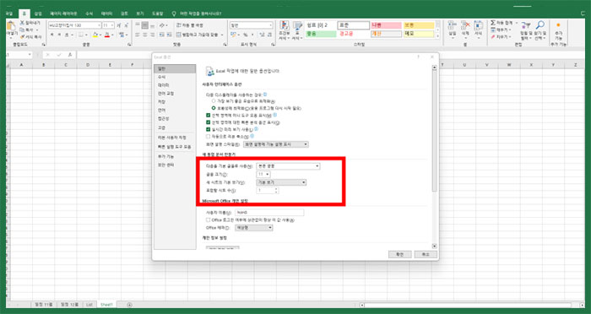Click the fill color bucket icon
The height and width of the screenshot is (314, 591).
(x=95, y=35)
